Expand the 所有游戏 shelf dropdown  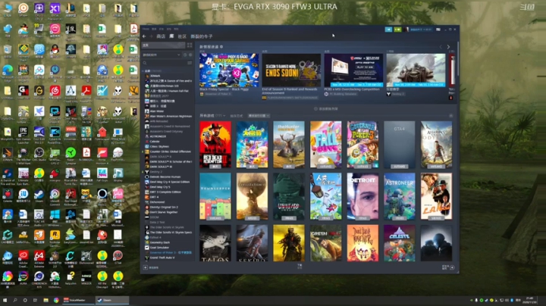point(212,115)
